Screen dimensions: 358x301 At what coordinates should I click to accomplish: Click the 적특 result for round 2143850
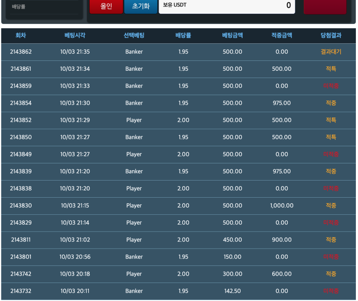coord(331,138)
